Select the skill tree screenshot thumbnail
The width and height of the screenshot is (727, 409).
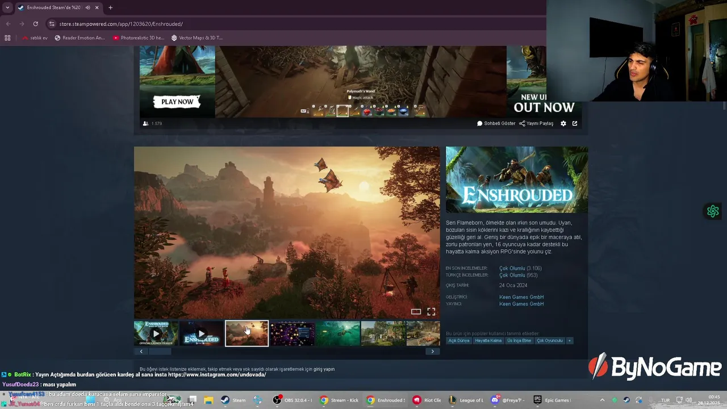tap(292, 333)
